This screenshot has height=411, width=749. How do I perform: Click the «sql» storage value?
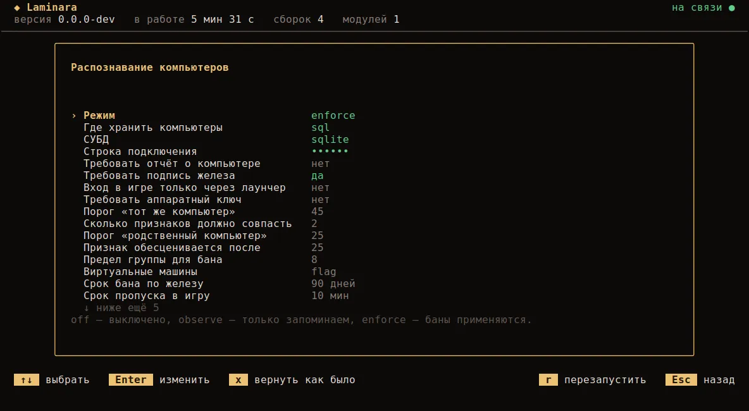pos(321,128)
